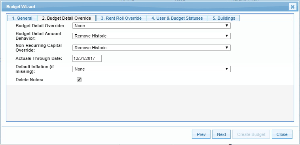Open the Budget Detail Override dropdown

tap(152, 26)
